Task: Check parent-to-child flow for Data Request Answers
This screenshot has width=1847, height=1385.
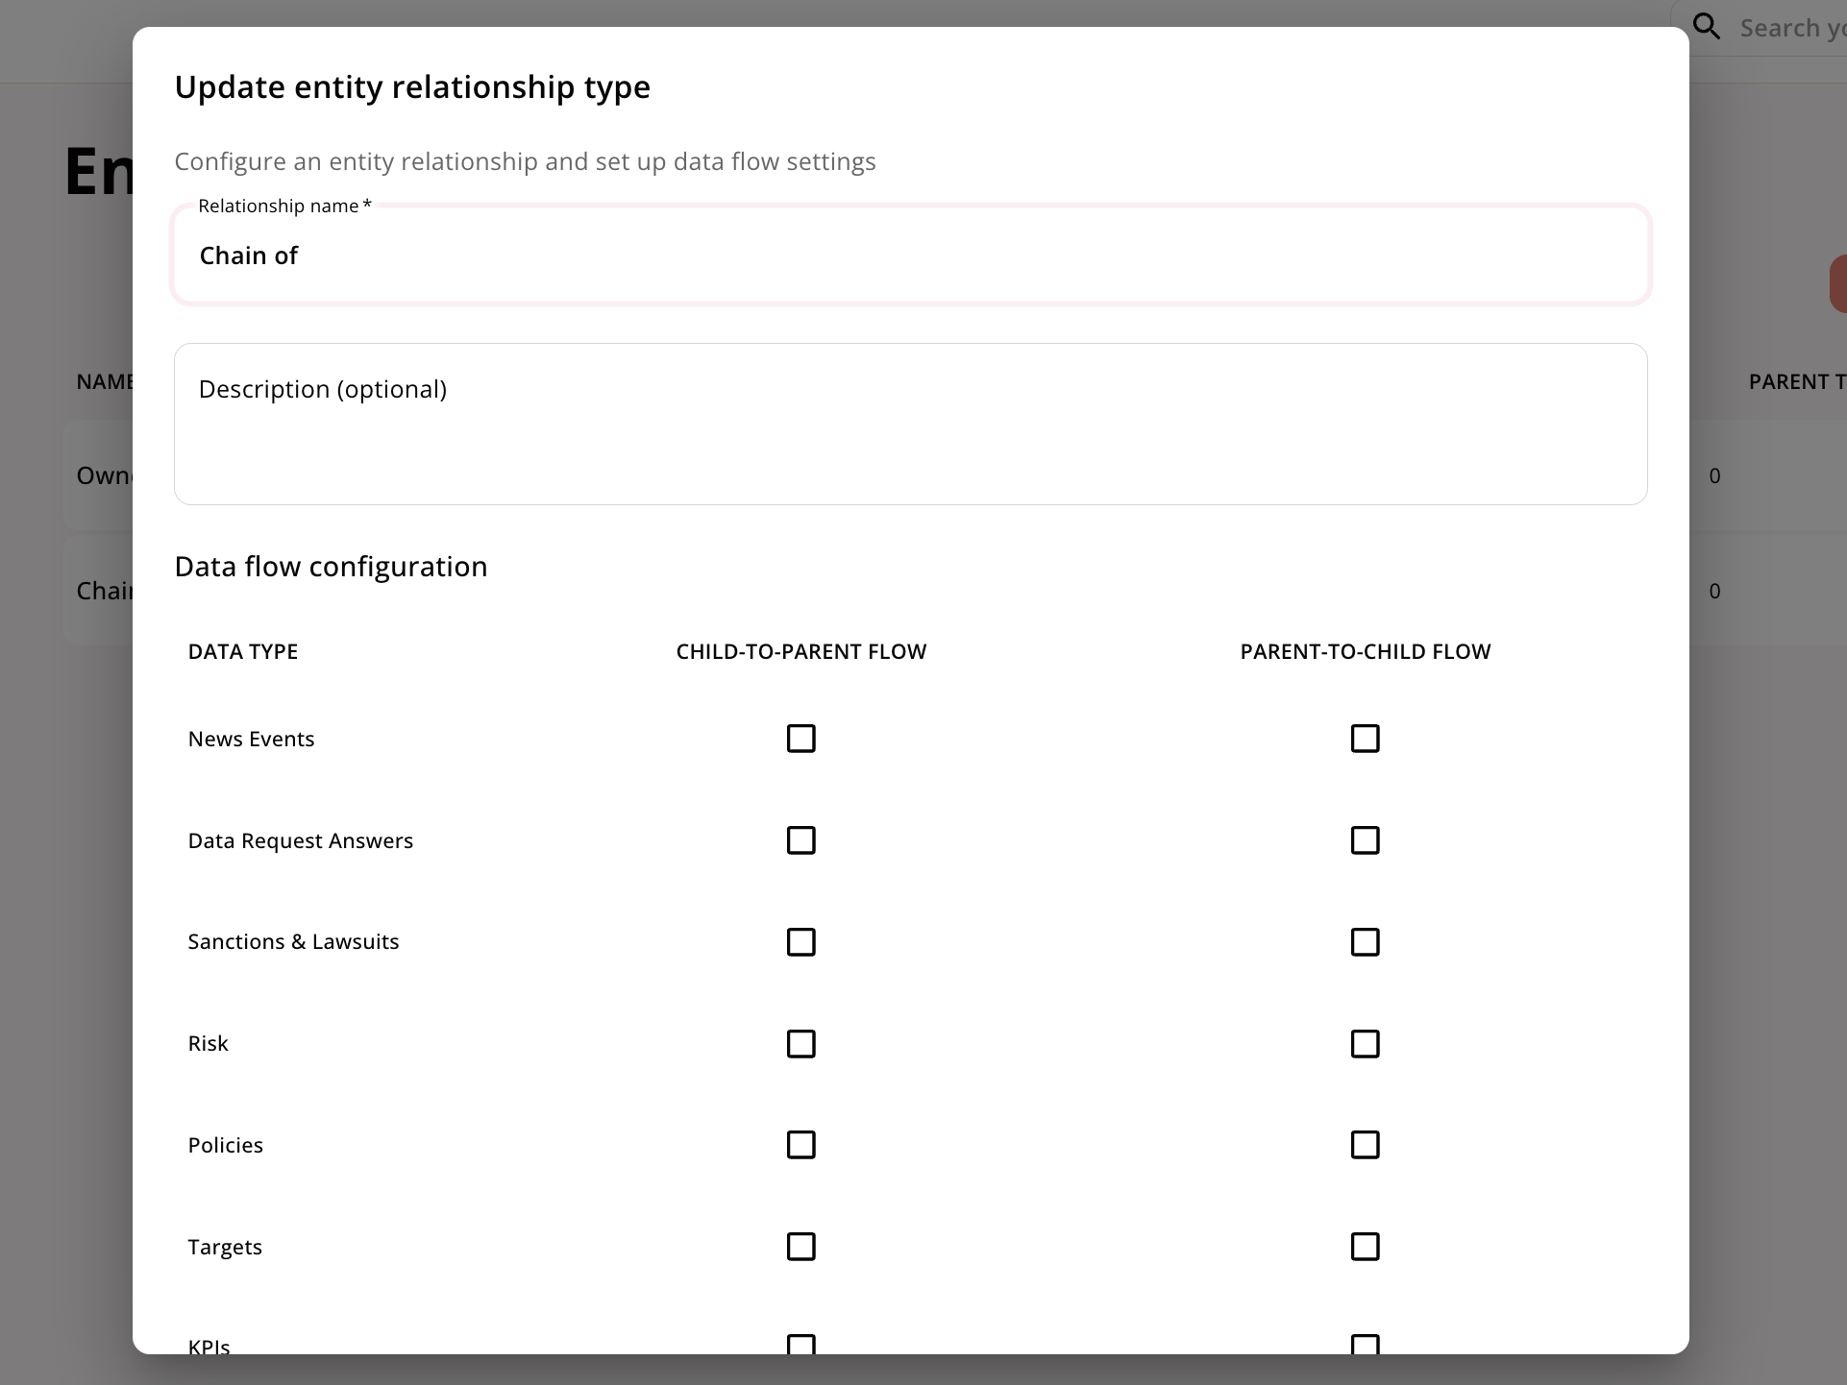Action: point(1365,840)
